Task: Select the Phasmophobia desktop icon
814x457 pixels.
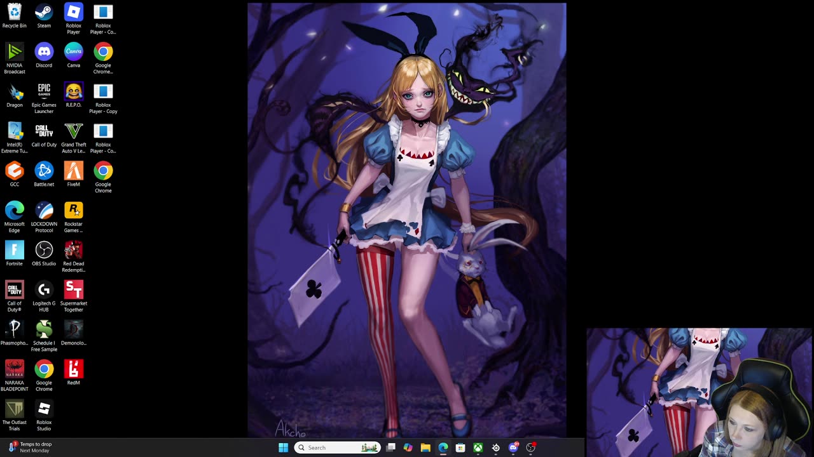Action: (14, 333)
